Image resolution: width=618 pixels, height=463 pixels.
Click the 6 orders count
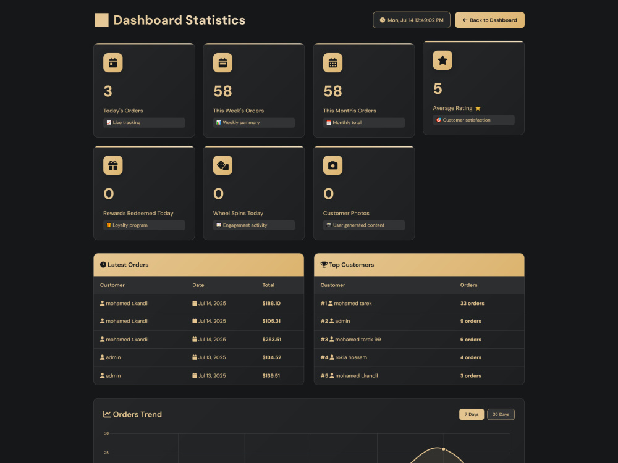coord(470,340)
